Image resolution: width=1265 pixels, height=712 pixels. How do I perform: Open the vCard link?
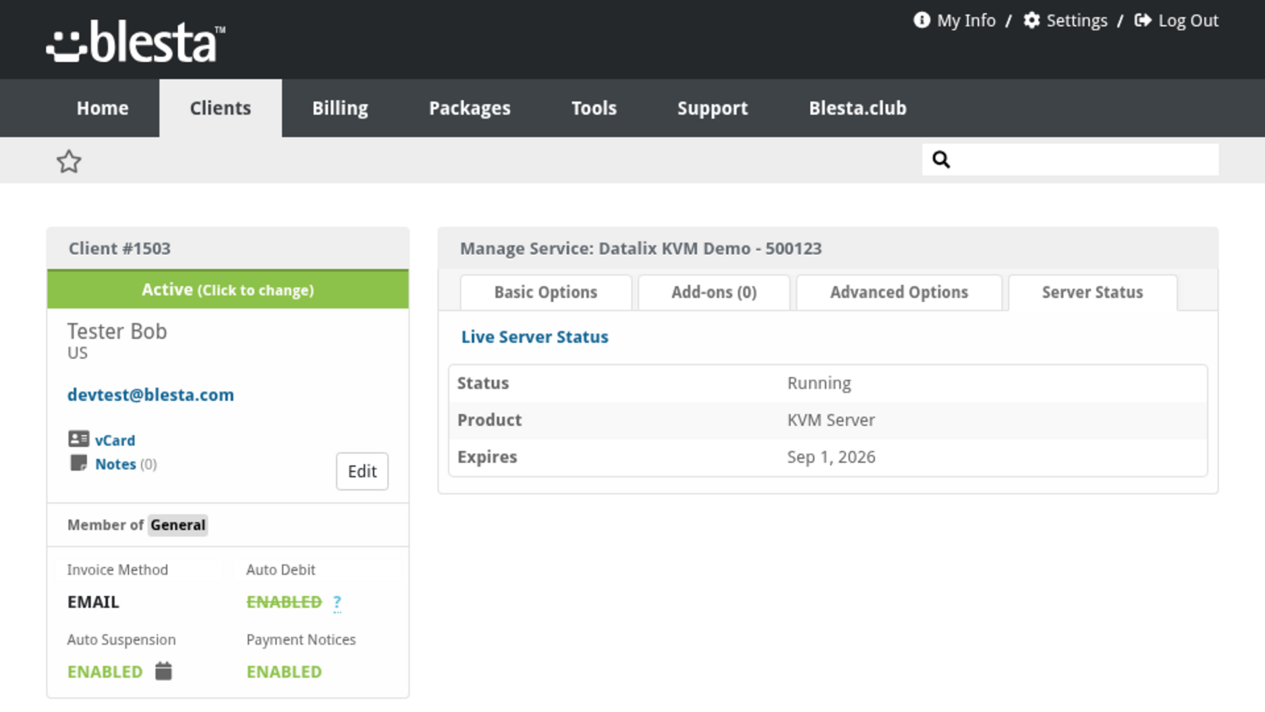(x=115, y=440)
